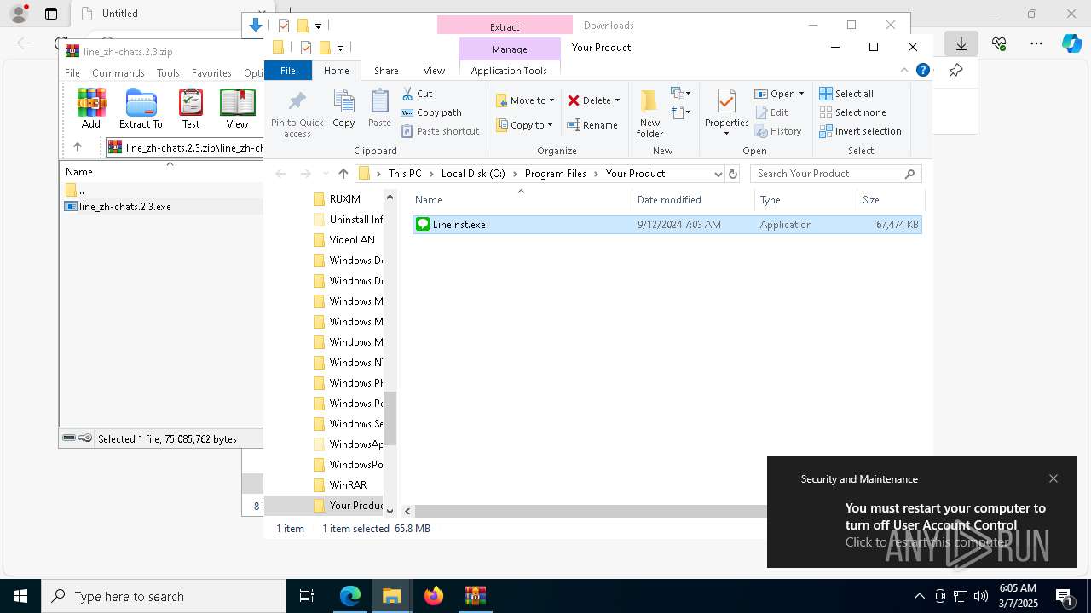The image size is (1091, 613).
Task: Open the Delete dropdown arrow
Action: pyautogui.click(x=617, y=100)
